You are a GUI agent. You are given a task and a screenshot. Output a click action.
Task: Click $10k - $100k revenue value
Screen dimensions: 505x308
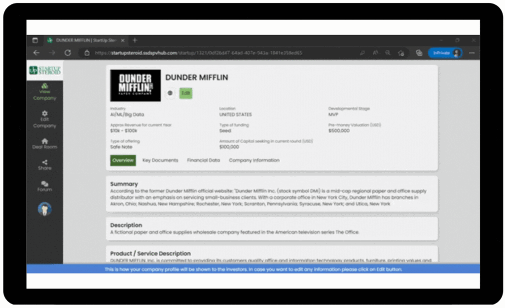pyautogui.click(x=124, y=131)
